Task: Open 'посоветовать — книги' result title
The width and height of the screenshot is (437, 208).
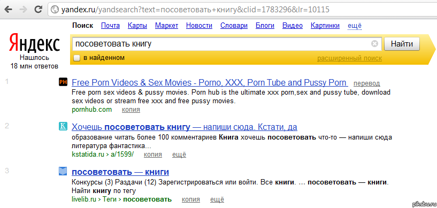Action: (x=120, y=172)
